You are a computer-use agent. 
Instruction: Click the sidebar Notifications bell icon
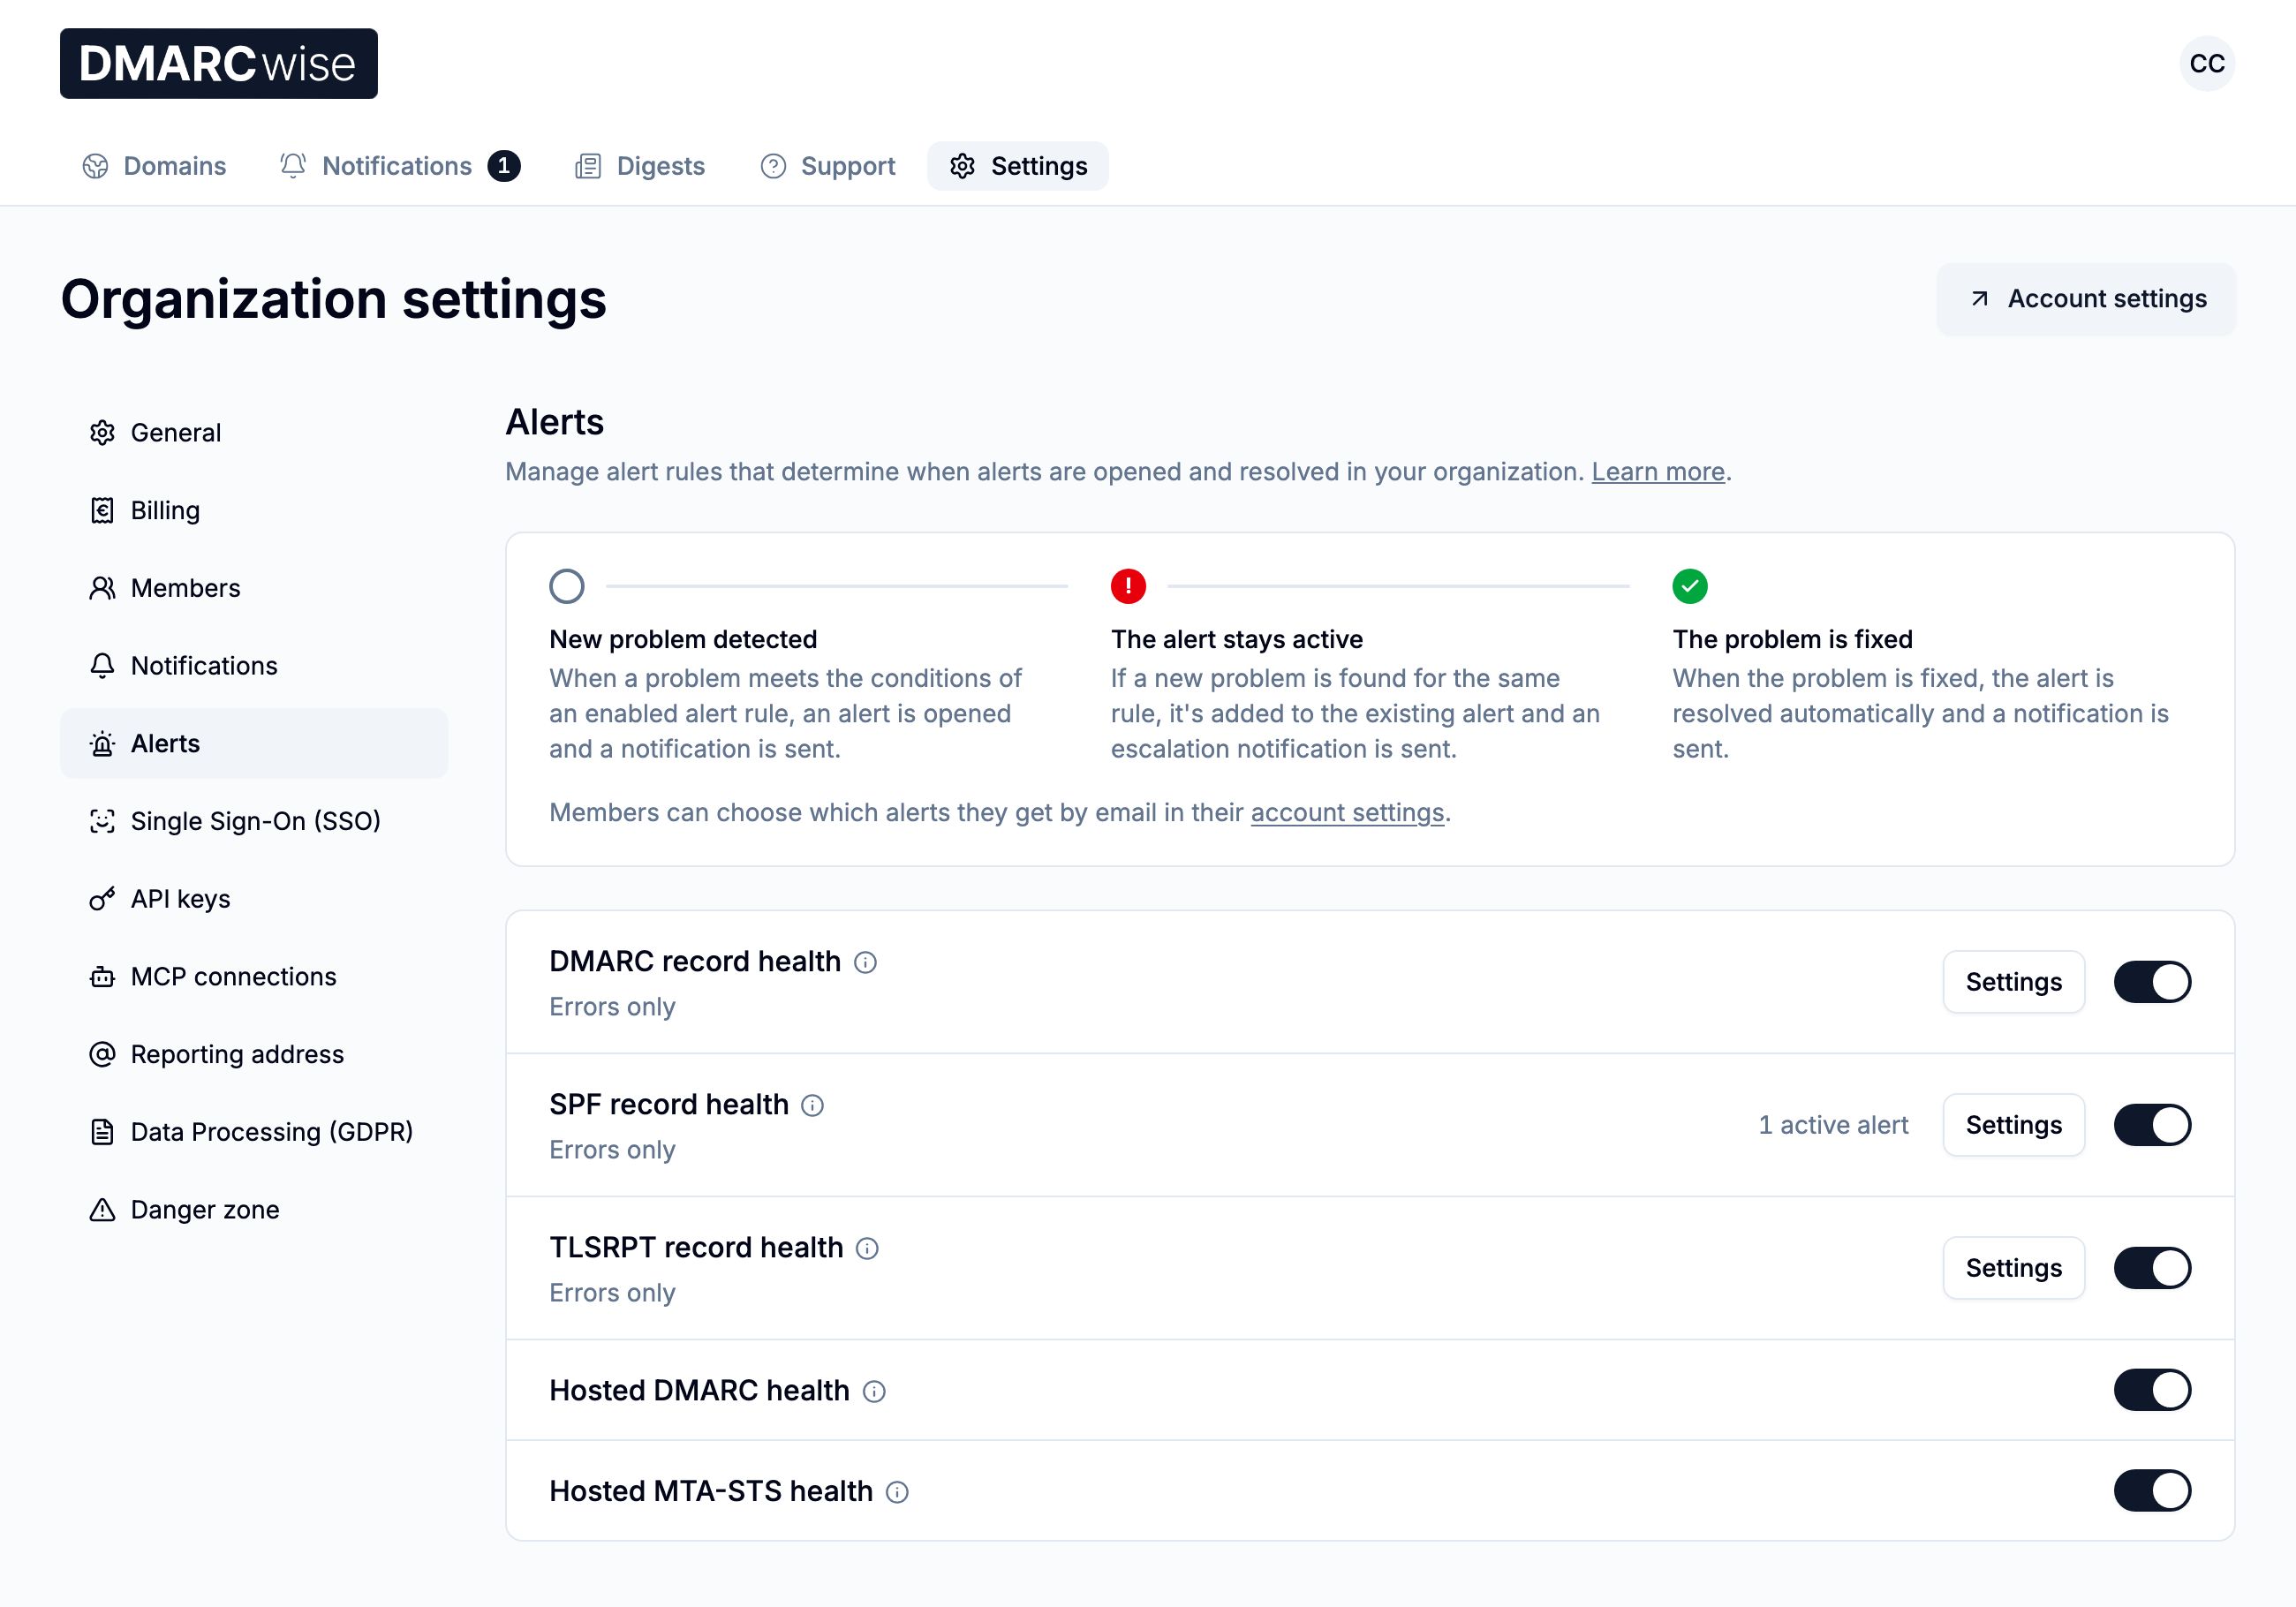pyautogui.click(x=102, y=666)
